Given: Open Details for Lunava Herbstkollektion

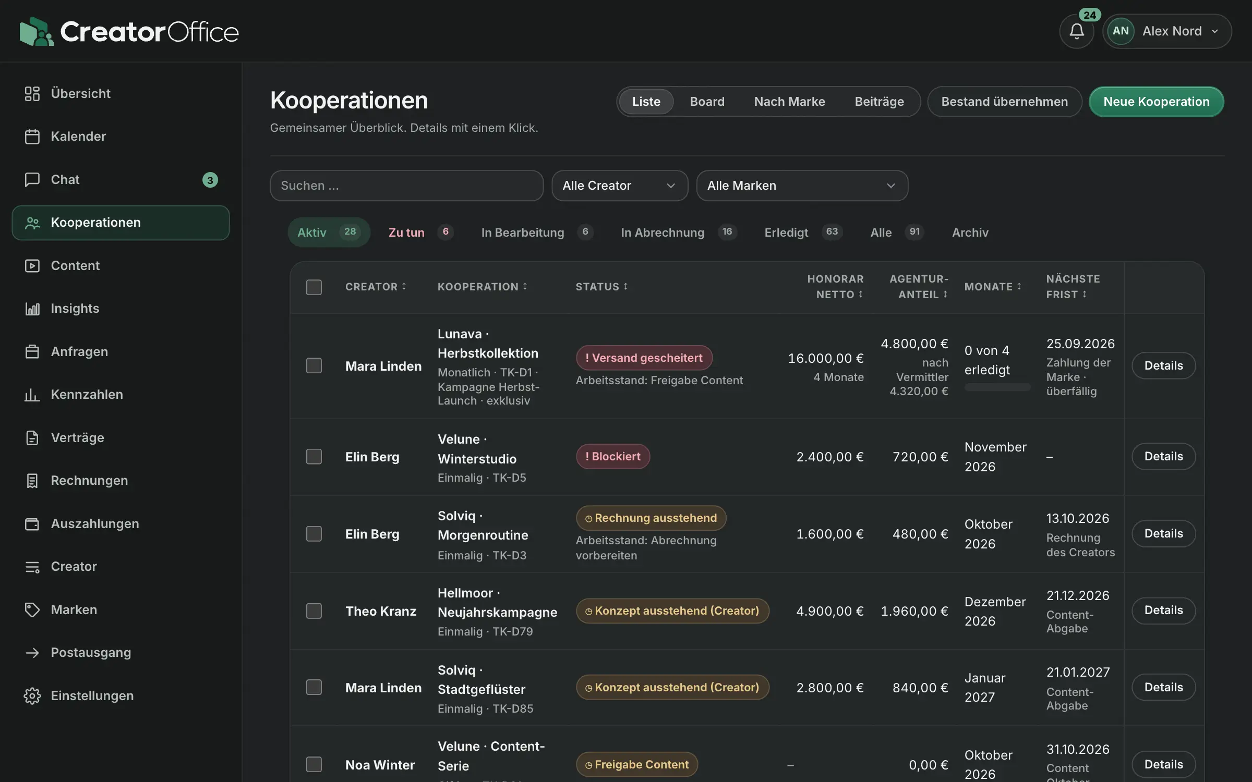Looking at the screenshot, I should 1163,365.
